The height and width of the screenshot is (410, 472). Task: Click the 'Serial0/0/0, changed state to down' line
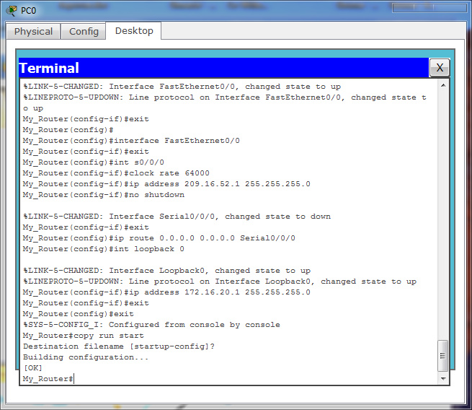[x=177, y=217]
